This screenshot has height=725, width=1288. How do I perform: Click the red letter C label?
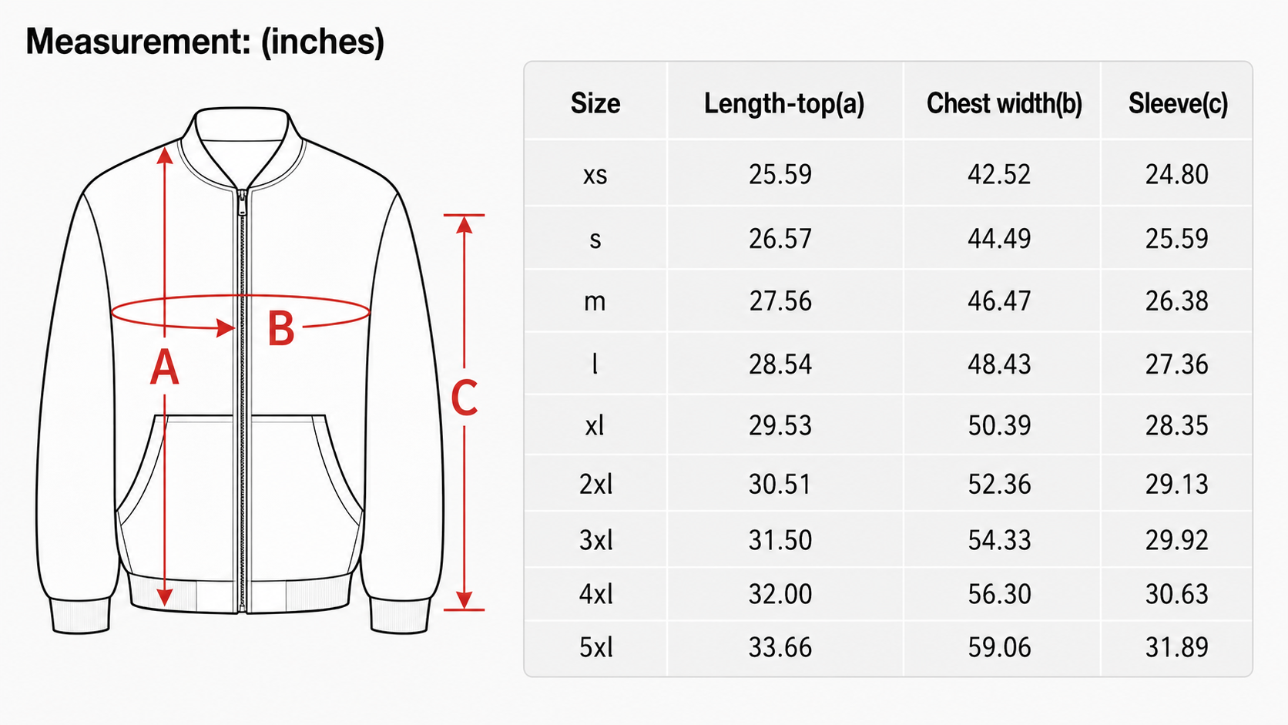(x=465, y=398)
